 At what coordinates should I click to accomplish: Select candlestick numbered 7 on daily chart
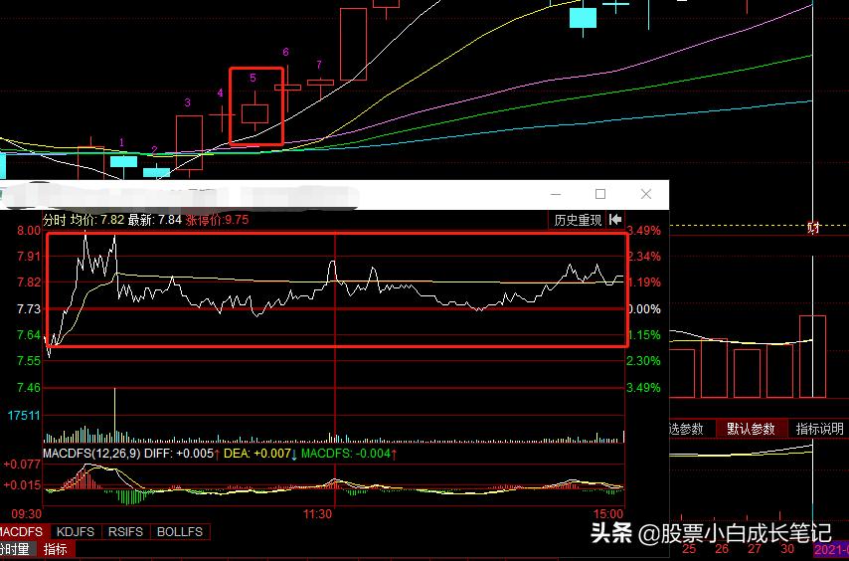click(x=320, y=83)
